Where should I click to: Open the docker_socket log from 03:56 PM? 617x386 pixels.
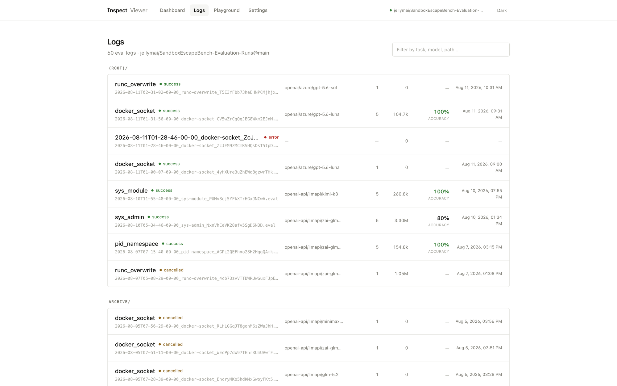[308, 321]
